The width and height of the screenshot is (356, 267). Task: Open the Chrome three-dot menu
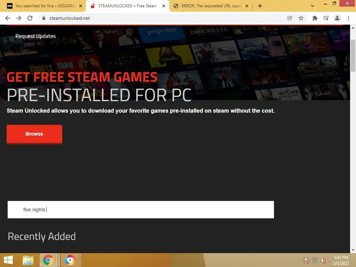(348, 18)
